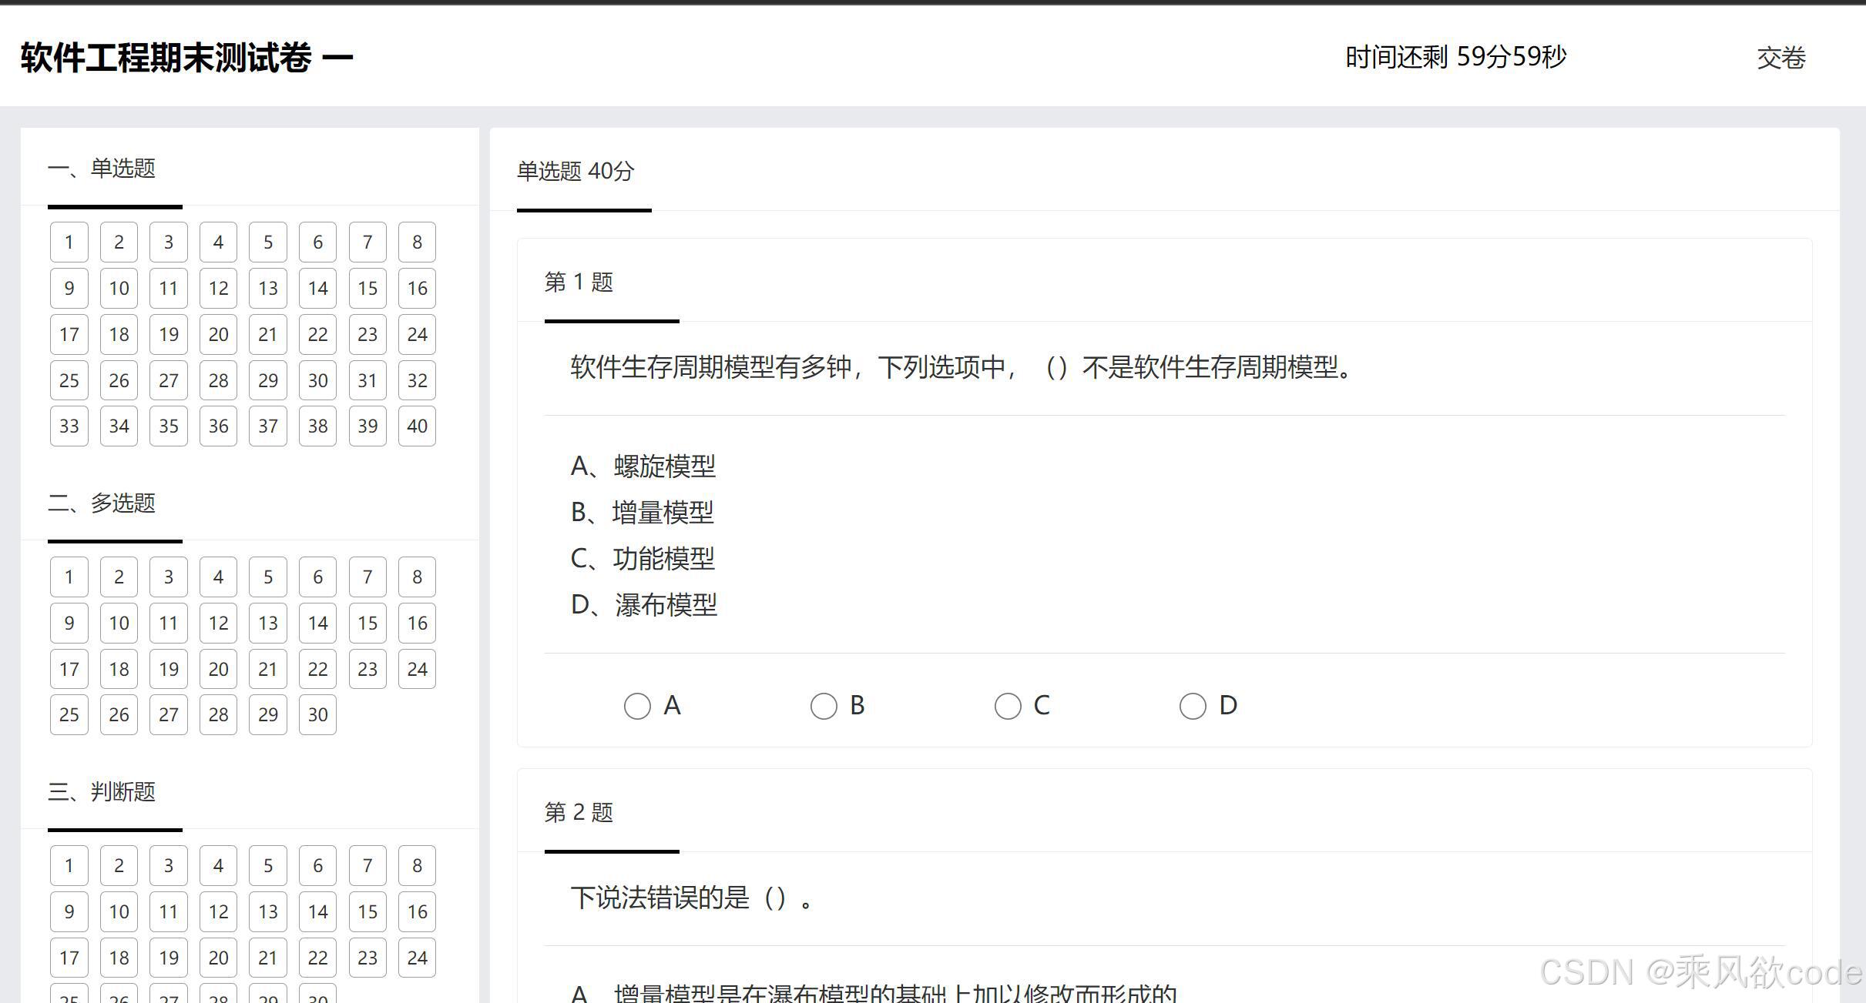Select answer option A for question 1
This screenshot has height=1003, width=1866.
pos(637,705)
